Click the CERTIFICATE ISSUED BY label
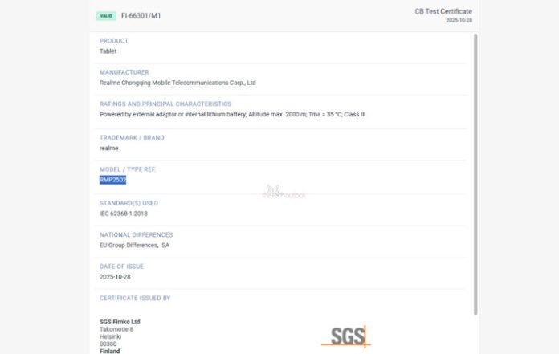This screenshot has height=354, width=559. click(x=135, y=298)
